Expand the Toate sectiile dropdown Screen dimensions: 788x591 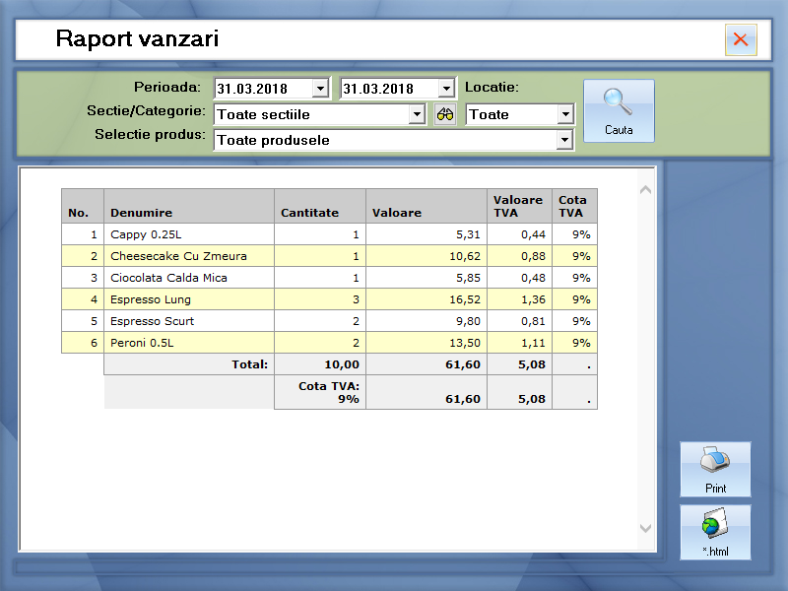click(x=417, y=114)
